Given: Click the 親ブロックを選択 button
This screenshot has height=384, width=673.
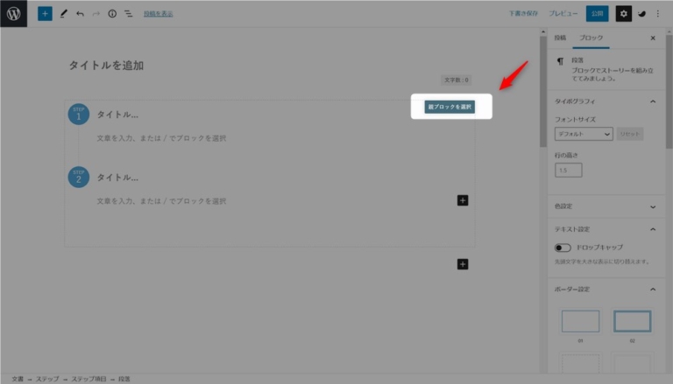Looking at the screenshot, I should coord(450,107).
